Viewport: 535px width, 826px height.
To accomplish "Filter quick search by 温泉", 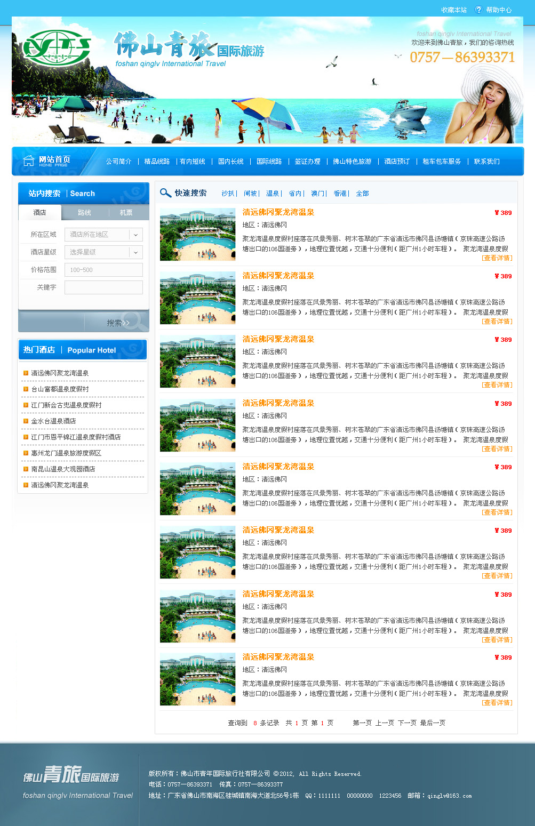I will pos(273,194).
